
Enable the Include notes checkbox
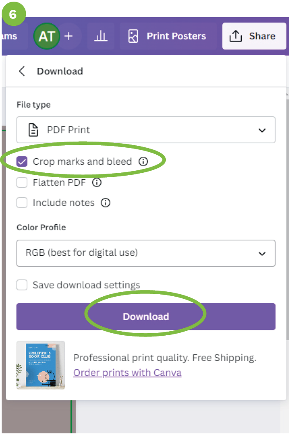pos(22,203)
